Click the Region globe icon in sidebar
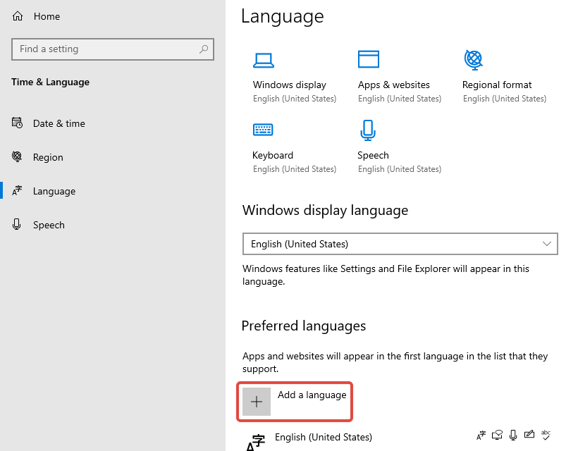578x451 pixels. pyautogui.click(x=17, y=156)
